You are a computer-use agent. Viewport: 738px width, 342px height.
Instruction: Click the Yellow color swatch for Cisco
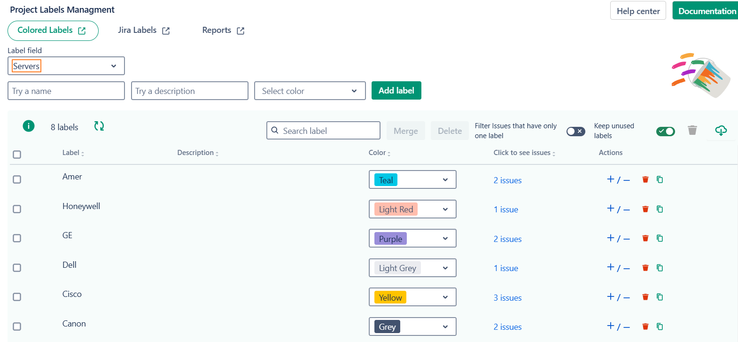[390, 297]
